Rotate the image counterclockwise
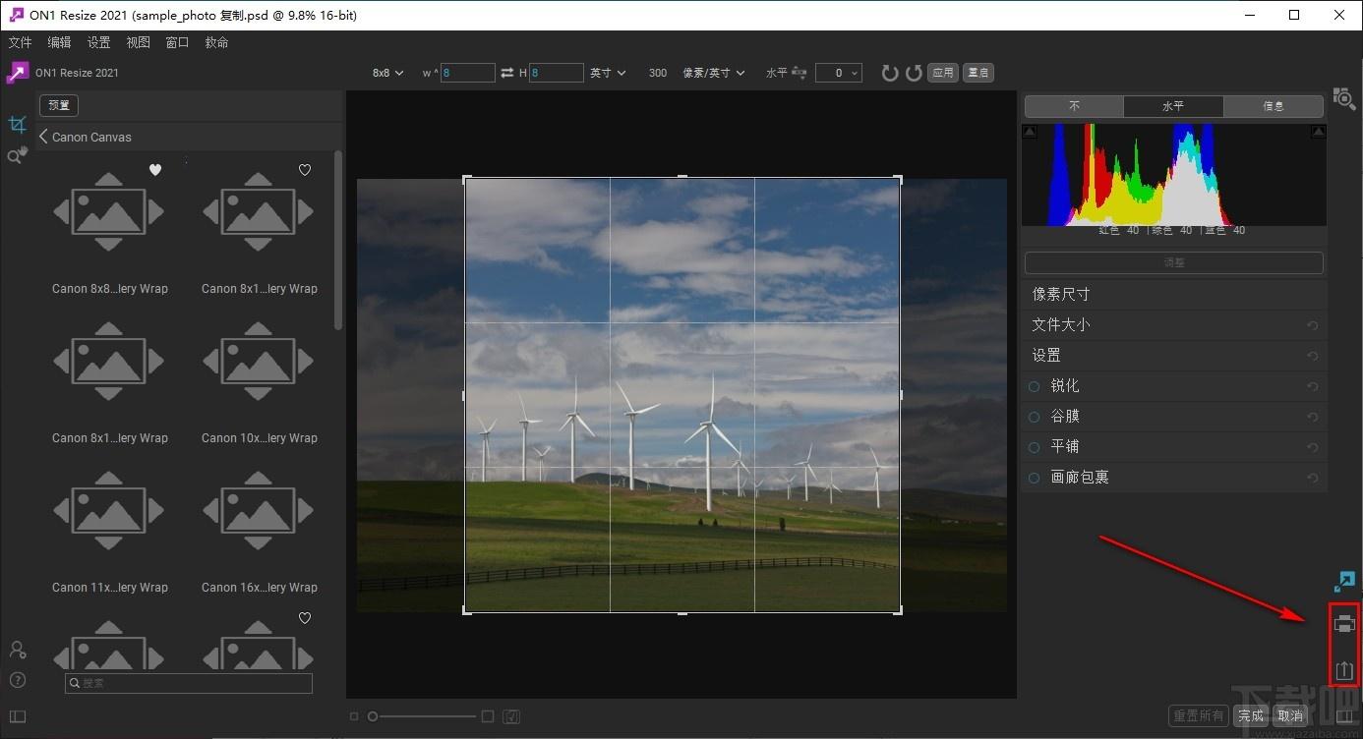 [914, 73]
